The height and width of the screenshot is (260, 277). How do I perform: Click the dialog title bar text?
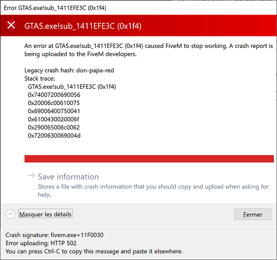pyautogui.click(x=55, y=8)
